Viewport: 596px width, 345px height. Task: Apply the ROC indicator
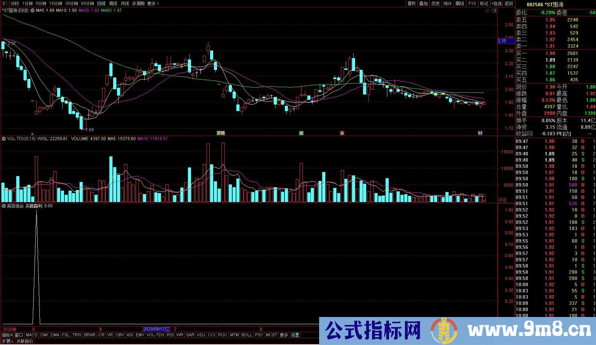point(223,335)
